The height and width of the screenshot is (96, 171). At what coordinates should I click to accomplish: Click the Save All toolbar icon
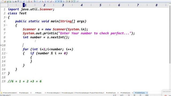tap(10, 2)
